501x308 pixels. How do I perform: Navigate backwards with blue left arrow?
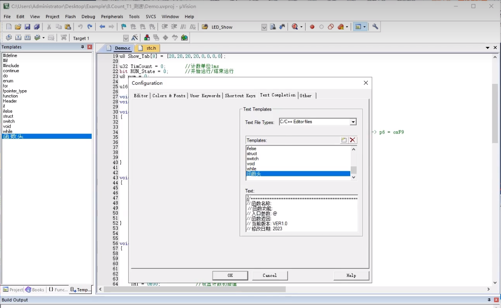tap(102, 27)
